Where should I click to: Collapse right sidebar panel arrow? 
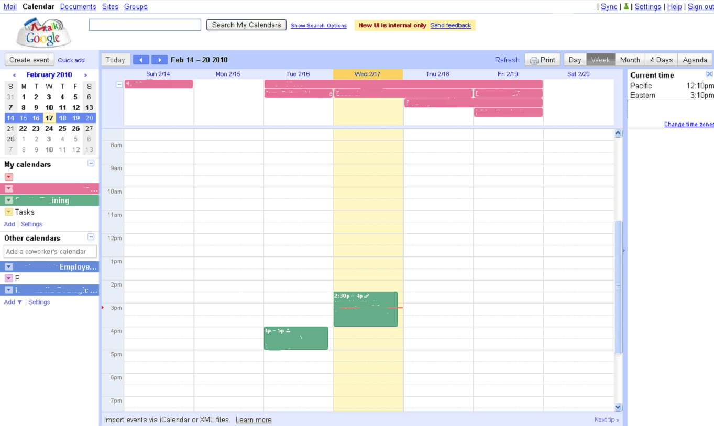coord(624,251)
